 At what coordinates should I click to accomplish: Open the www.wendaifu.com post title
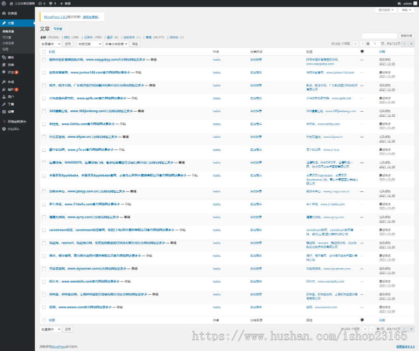pyautogui.click(x=84, y=282)
